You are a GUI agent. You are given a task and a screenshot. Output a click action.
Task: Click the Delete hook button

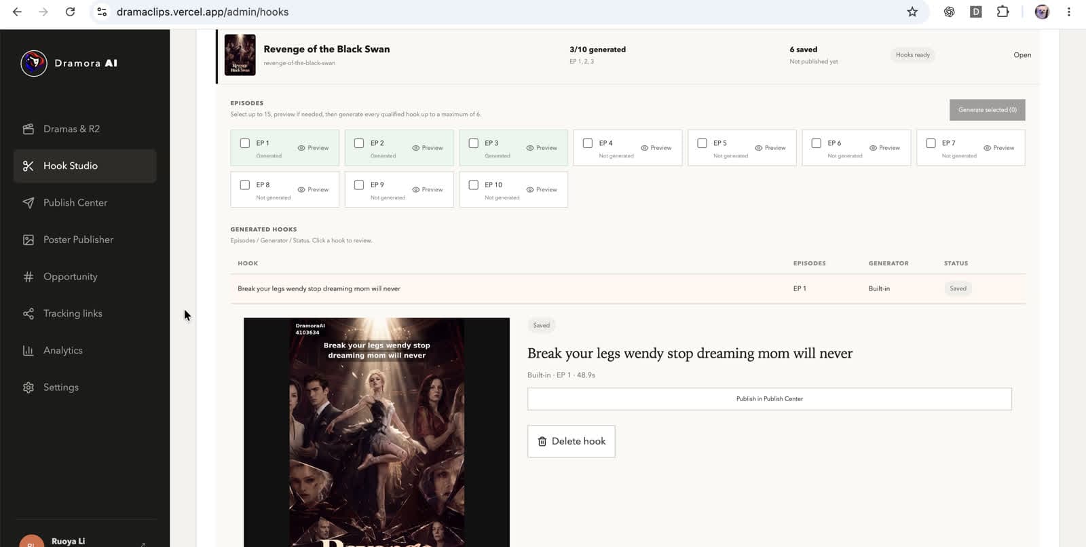(x=572, y=441)
